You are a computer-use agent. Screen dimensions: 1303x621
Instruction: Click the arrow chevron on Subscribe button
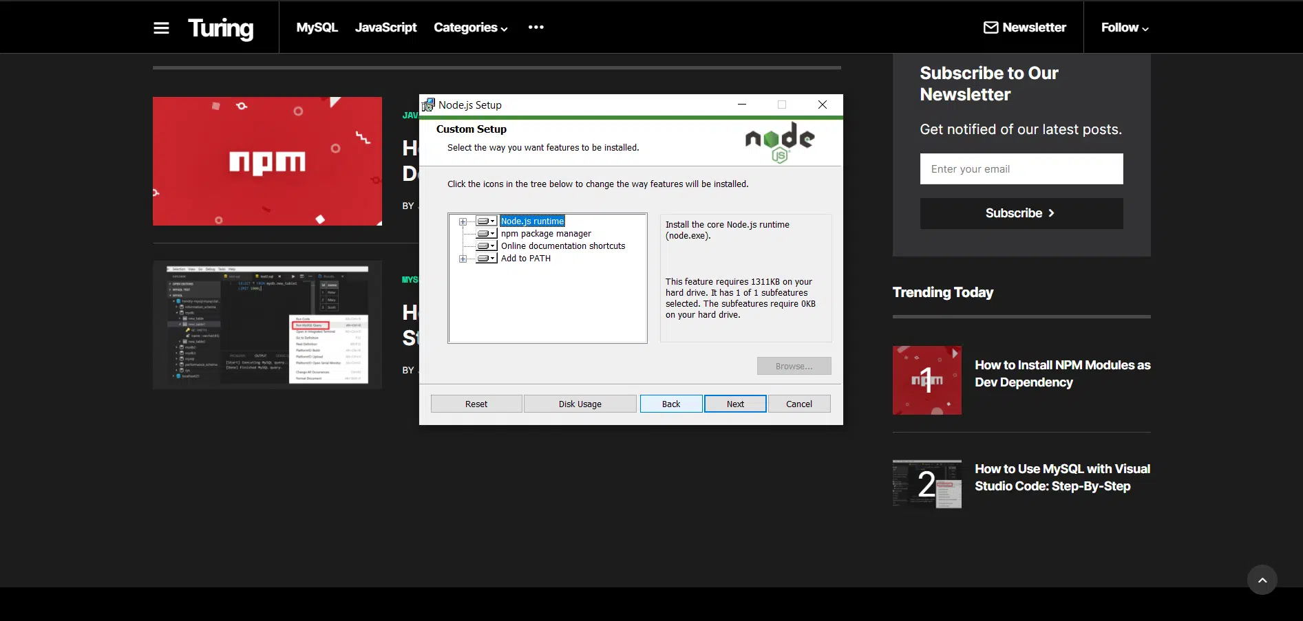pos(1051,213)
